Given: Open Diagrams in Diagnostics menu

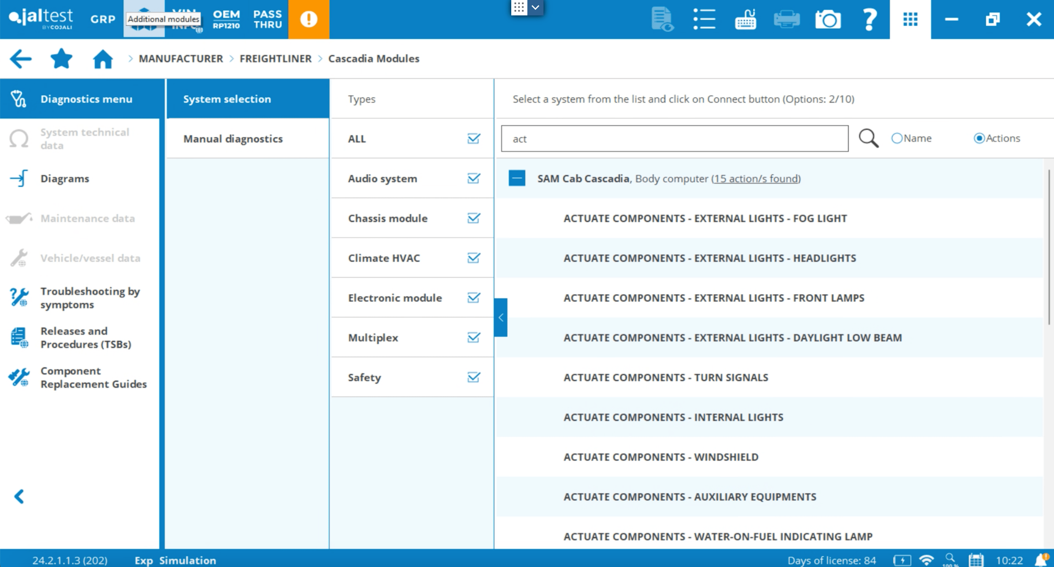Looking at the screenshot, I should [x=65, y=179].
